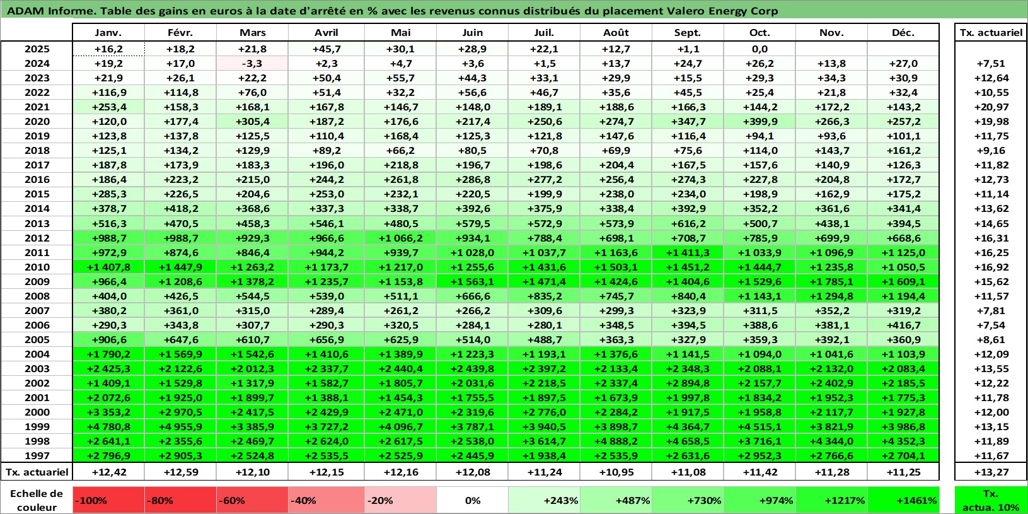This screenshot has height=514, width=1028.
Task: Click the +1217% color scale swatch
Action: click(x=832, y=500)
